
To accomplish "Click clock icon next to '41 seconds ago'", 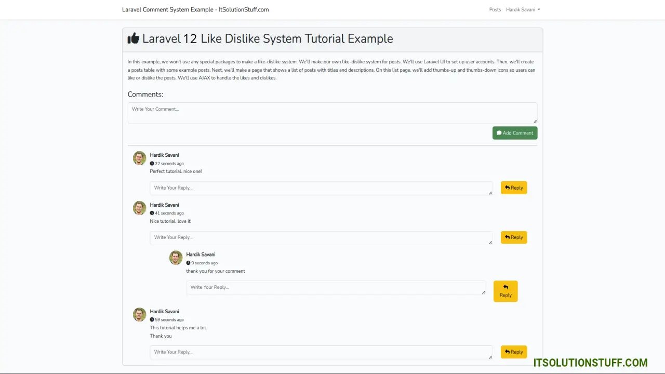I will 152,213.
